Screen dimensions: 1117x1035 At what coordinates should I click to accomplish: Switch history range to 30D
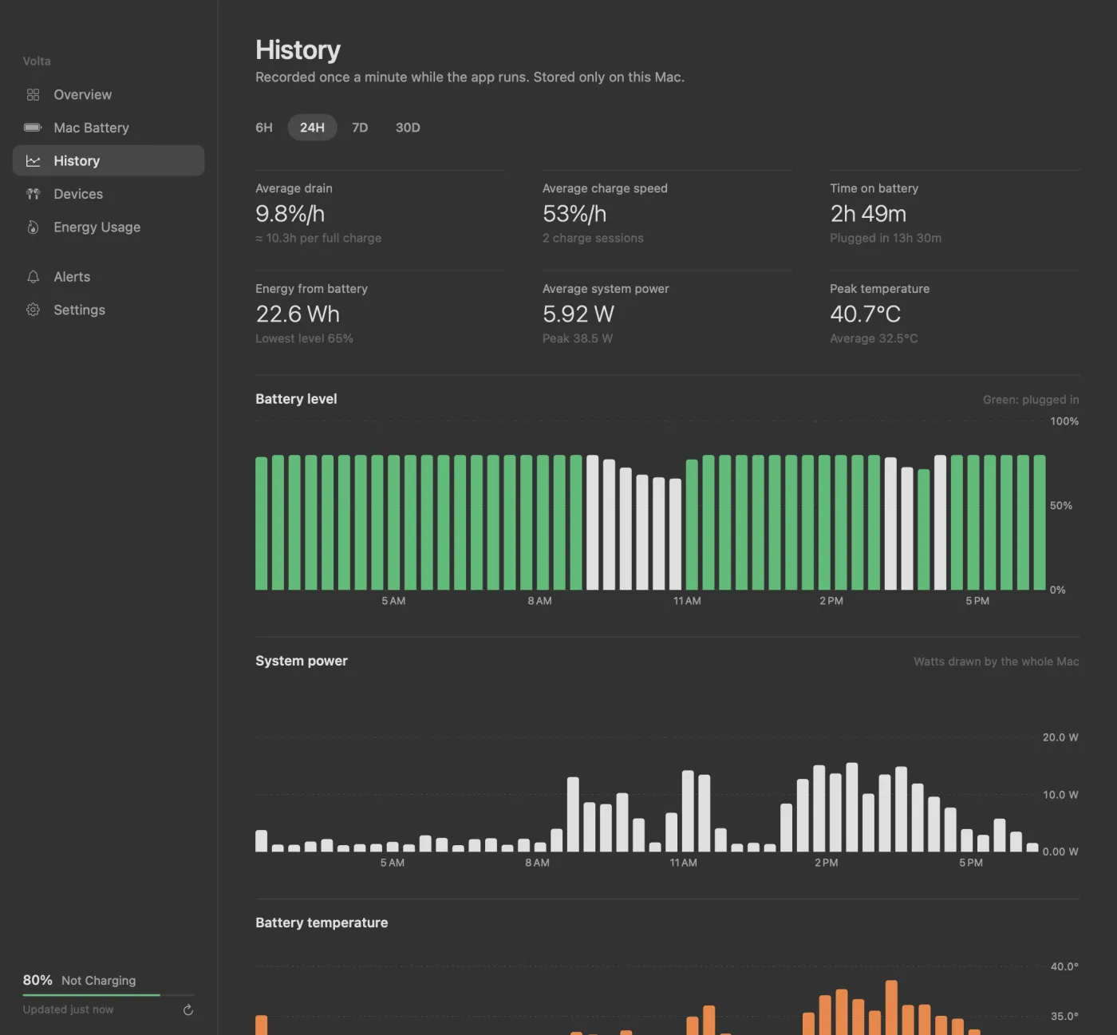click(408, 128)
